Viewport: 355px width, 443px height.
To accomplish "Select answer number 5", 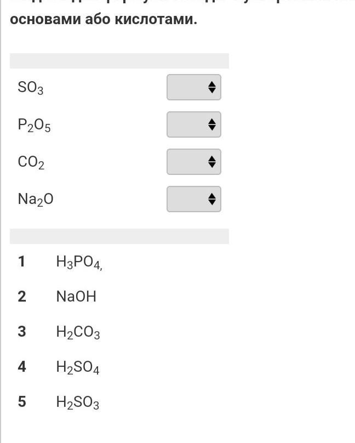I will pyautogui.click(x=22, y=401).
